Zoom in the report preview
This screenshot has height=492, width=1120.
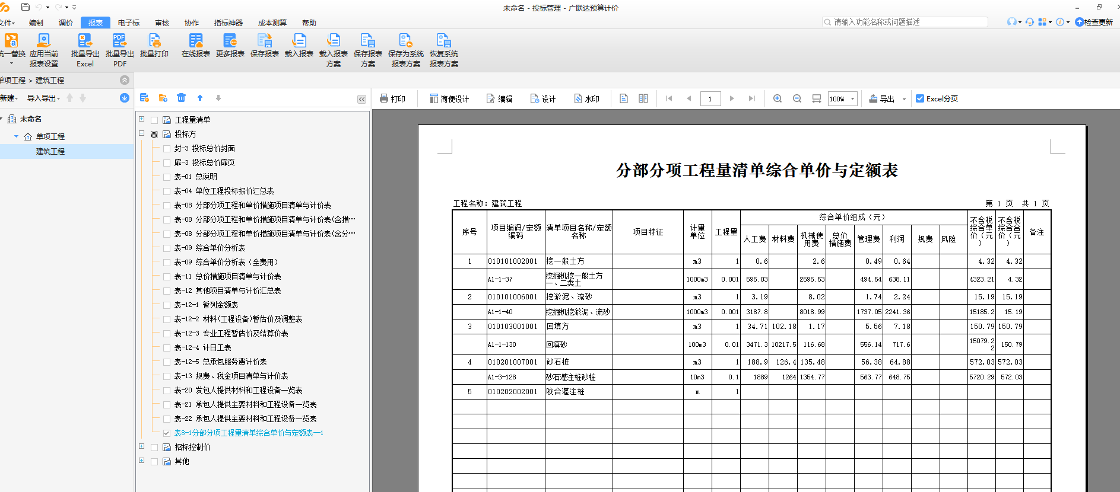pyautogui.click(x=778, y=98)
